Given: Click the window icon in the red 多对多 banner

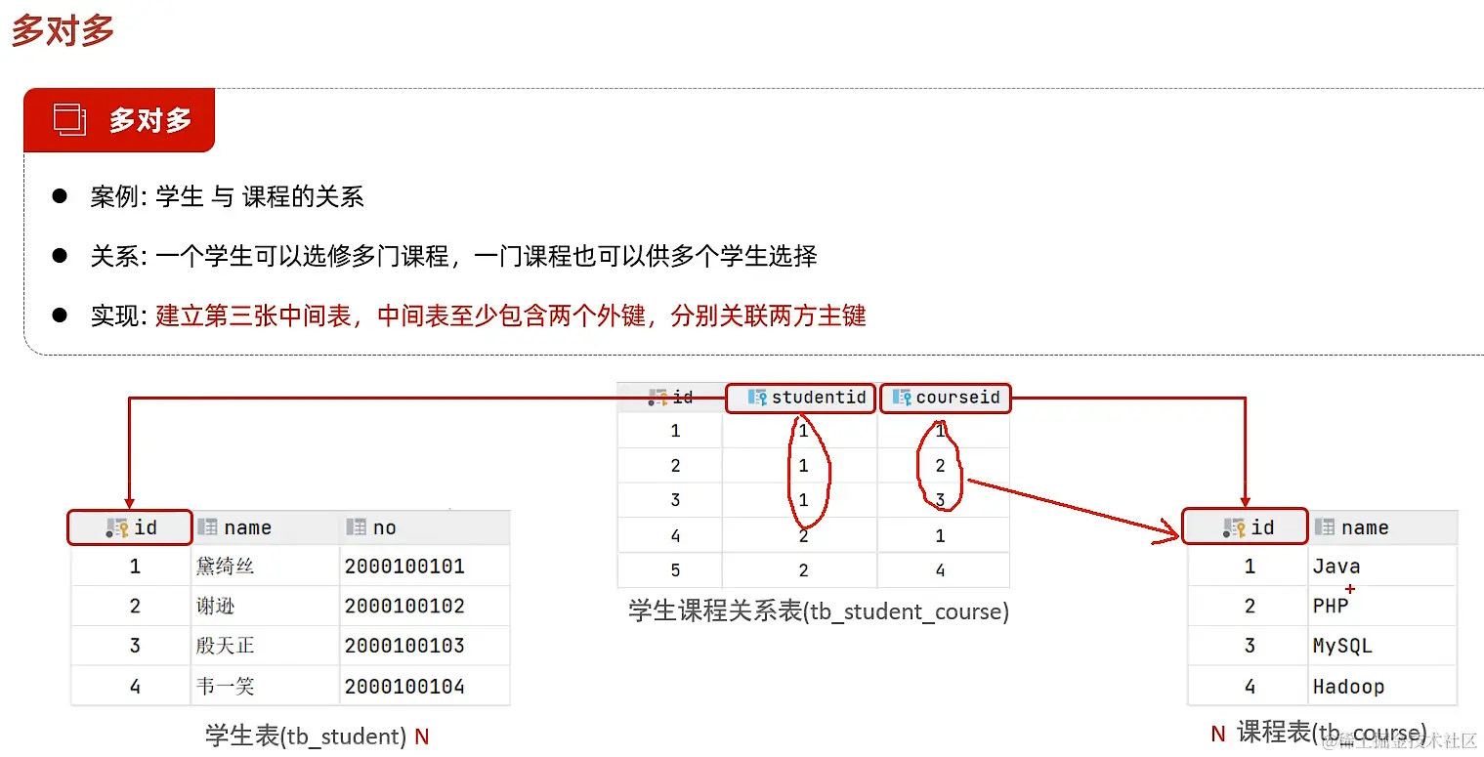Looking at the screenshot, I should pos(70,119).
